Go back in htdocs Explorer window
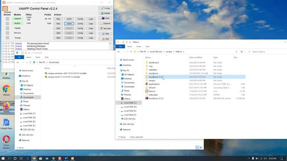Image resolution: width=287 pixels, height=161 pixels. click(119, 52)
